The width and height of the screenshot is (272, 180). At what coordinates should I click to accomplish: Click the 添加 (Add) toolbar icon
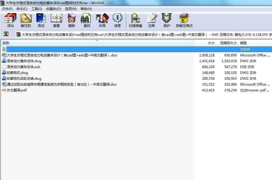(x=10, y=20)
